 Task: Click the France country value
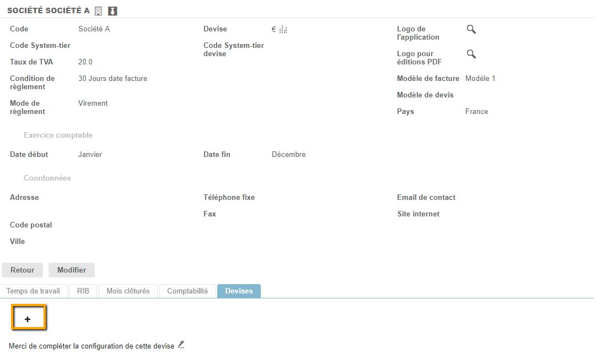476,112
